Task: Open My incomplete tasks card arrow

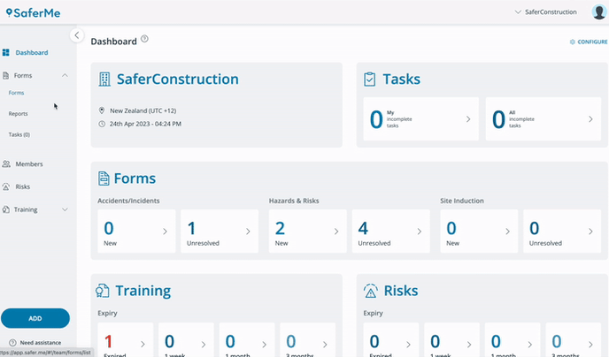Action: tap(468, 119)
